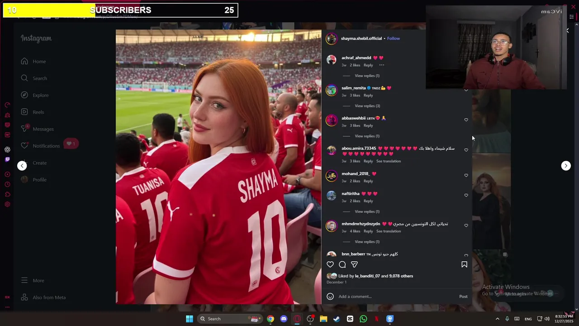Click the taskbar Search box
The width and height of the screenshot is (579, 326).
pos(231,319)
